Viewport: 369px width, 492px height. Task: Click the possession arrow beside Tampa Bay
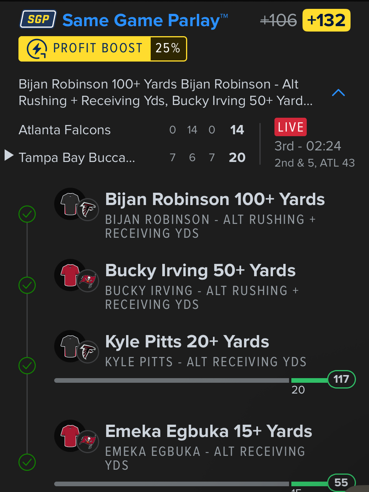point(9,155)
